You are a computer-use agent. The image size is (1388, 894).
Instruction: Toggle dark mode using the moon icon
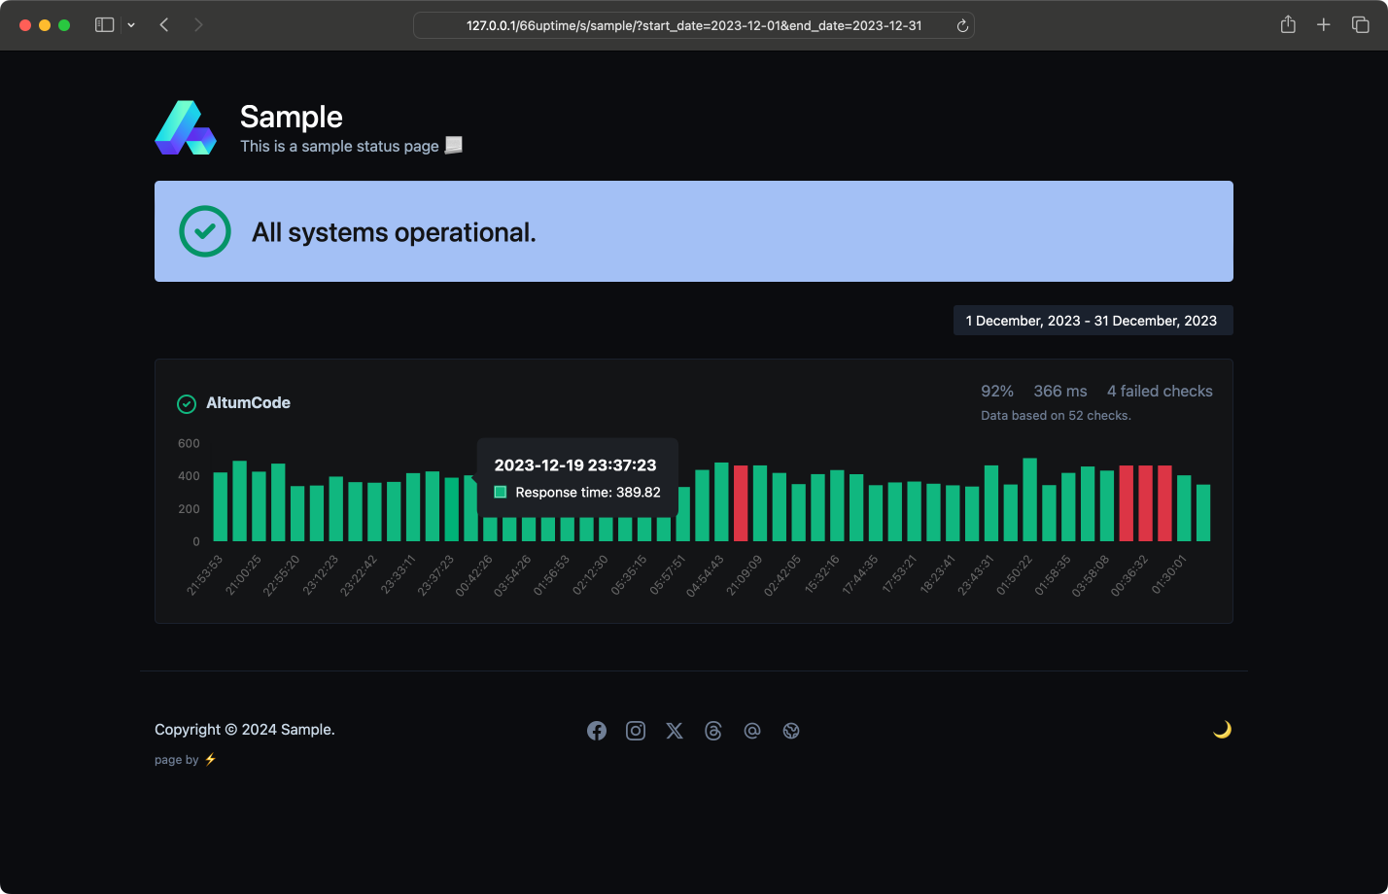(1222, 729)
